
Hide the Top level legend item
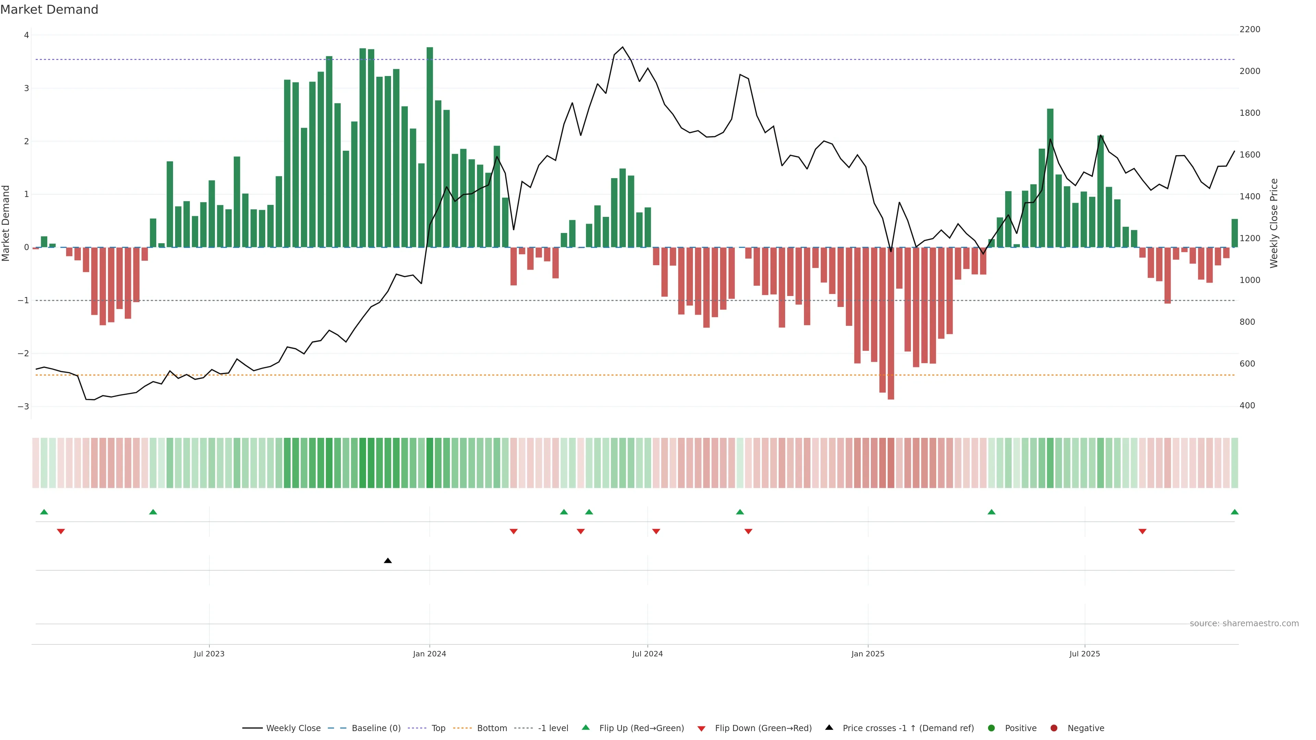[x=438, y=728]
